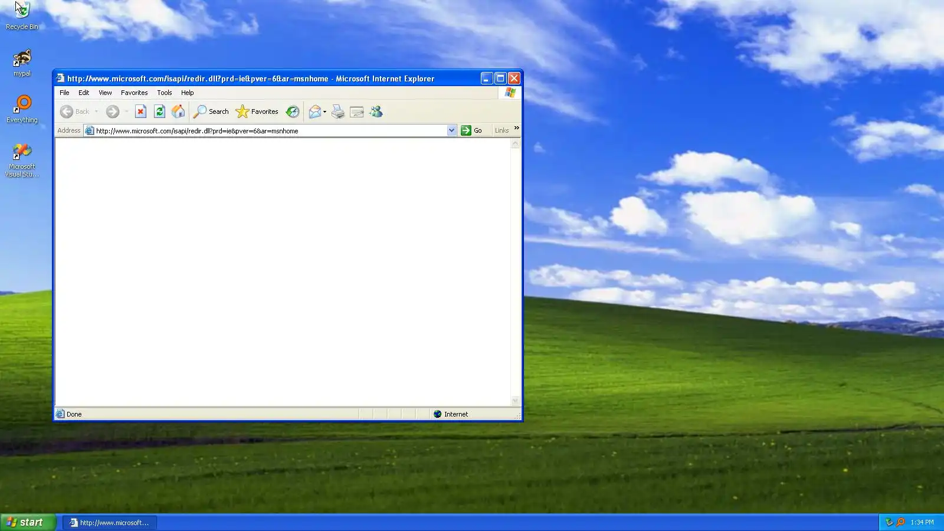Click the IE icon in title bar
This screenshot has width=944, height=531.
click(x=60, y=78)
